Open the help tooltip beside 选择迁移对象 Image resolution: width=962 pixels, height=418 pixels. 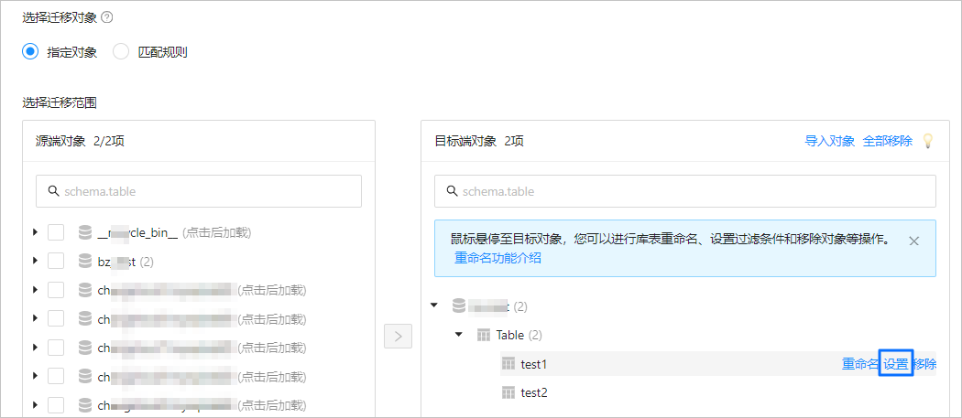click(x=107, y=17)
